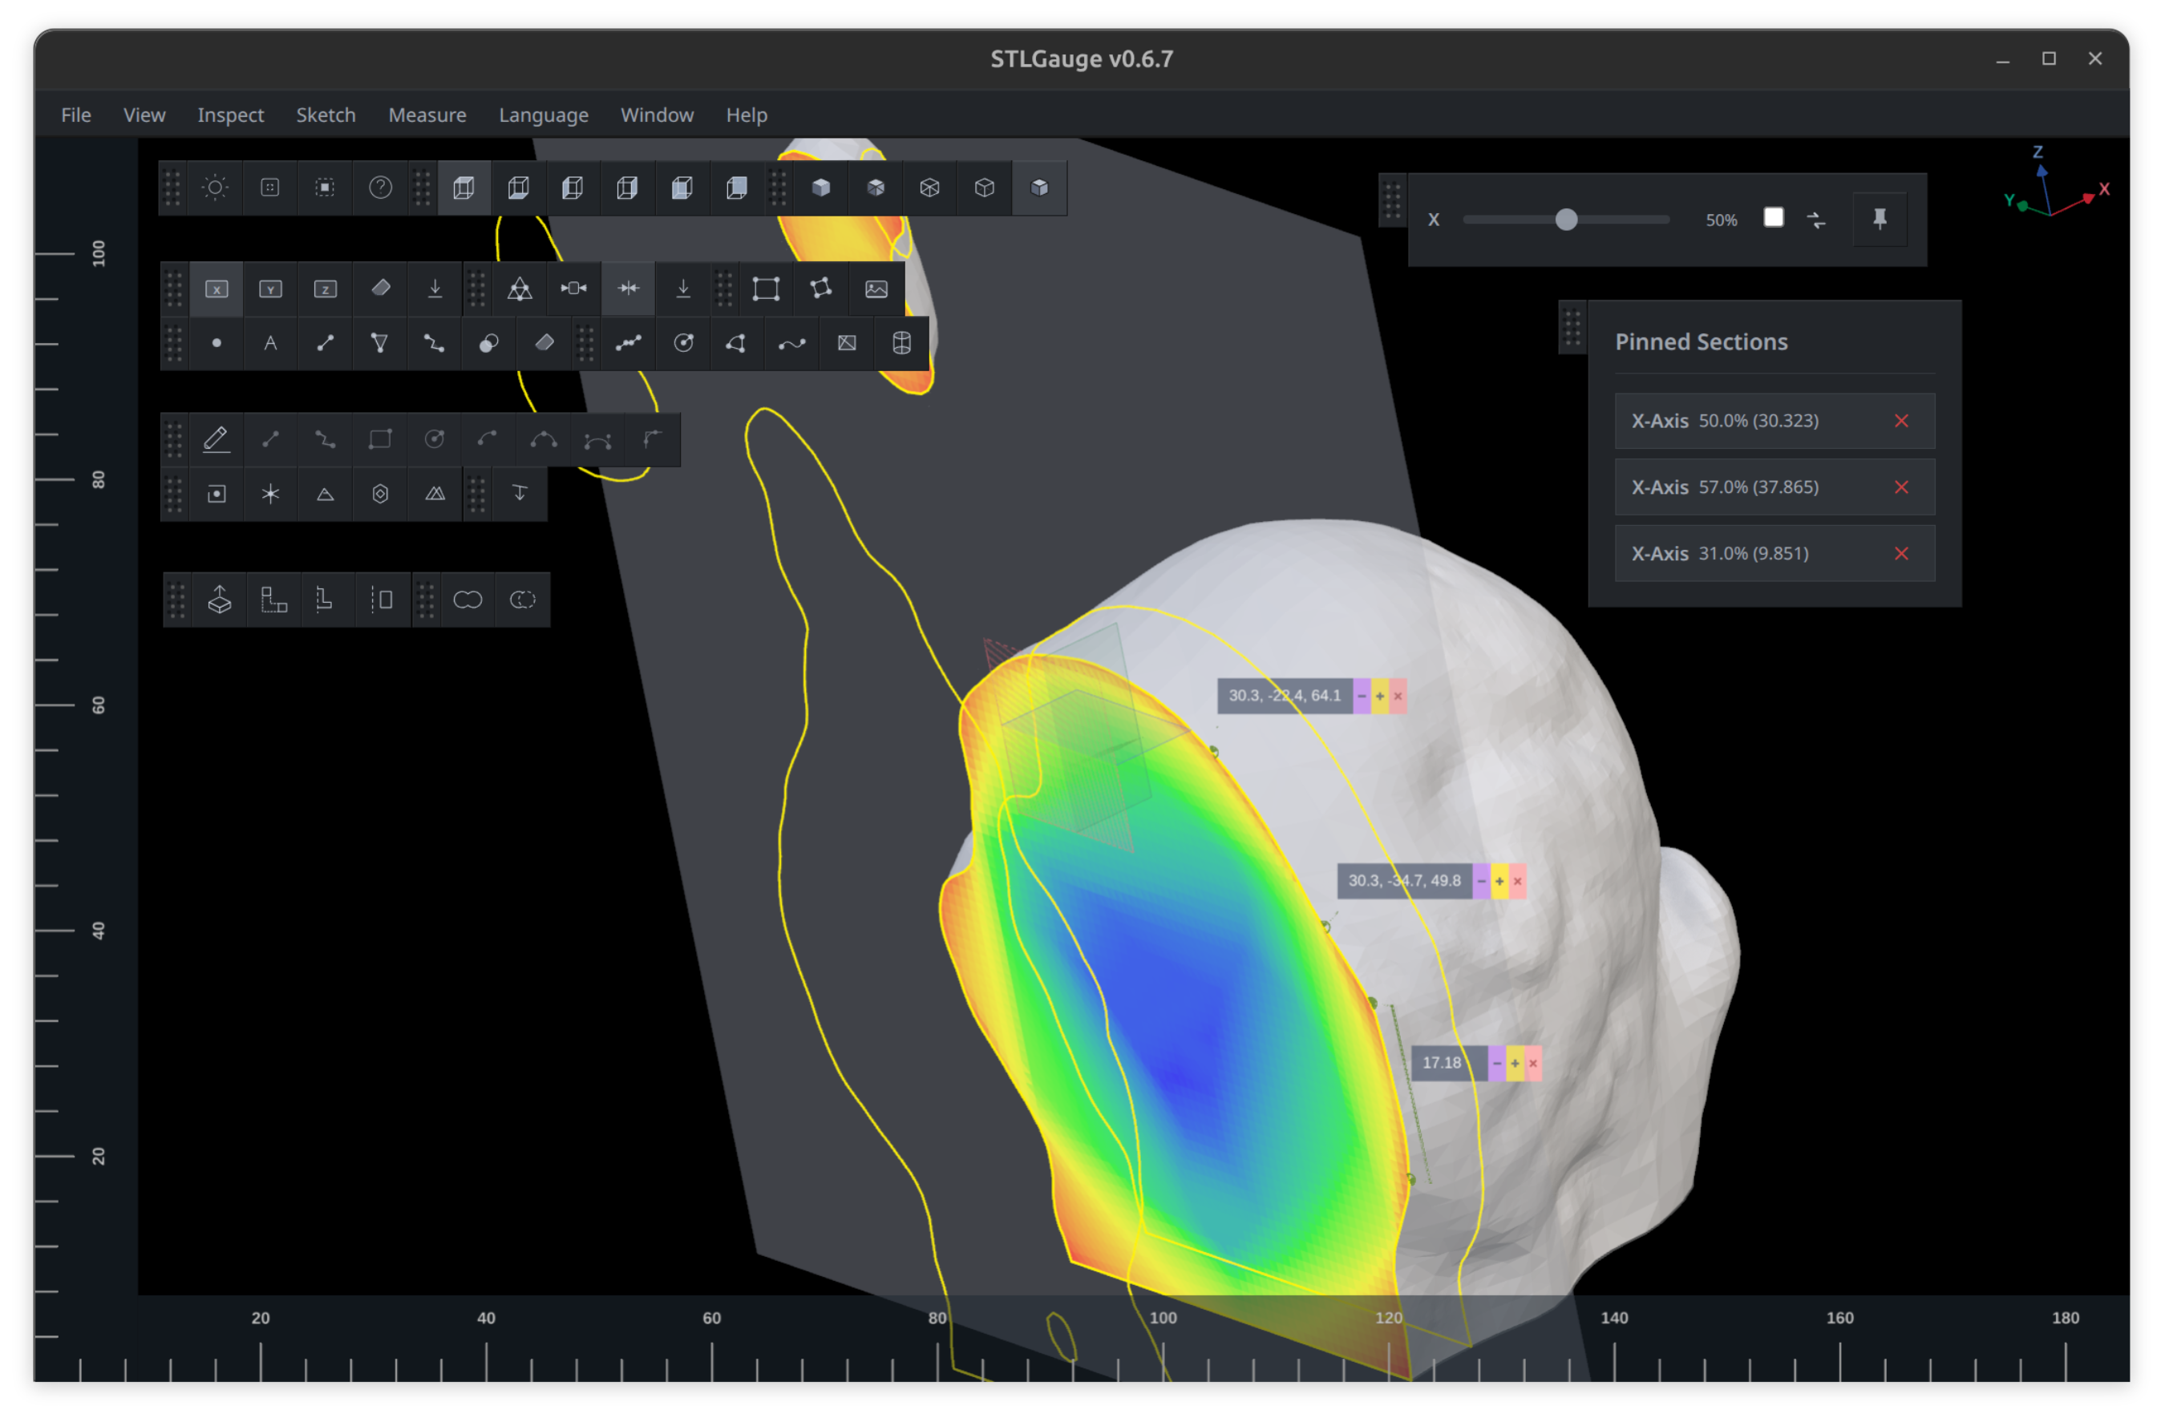The image size is (2165, 1422).
Task: Adjust the X section position slider
Action: (1568, 219)
